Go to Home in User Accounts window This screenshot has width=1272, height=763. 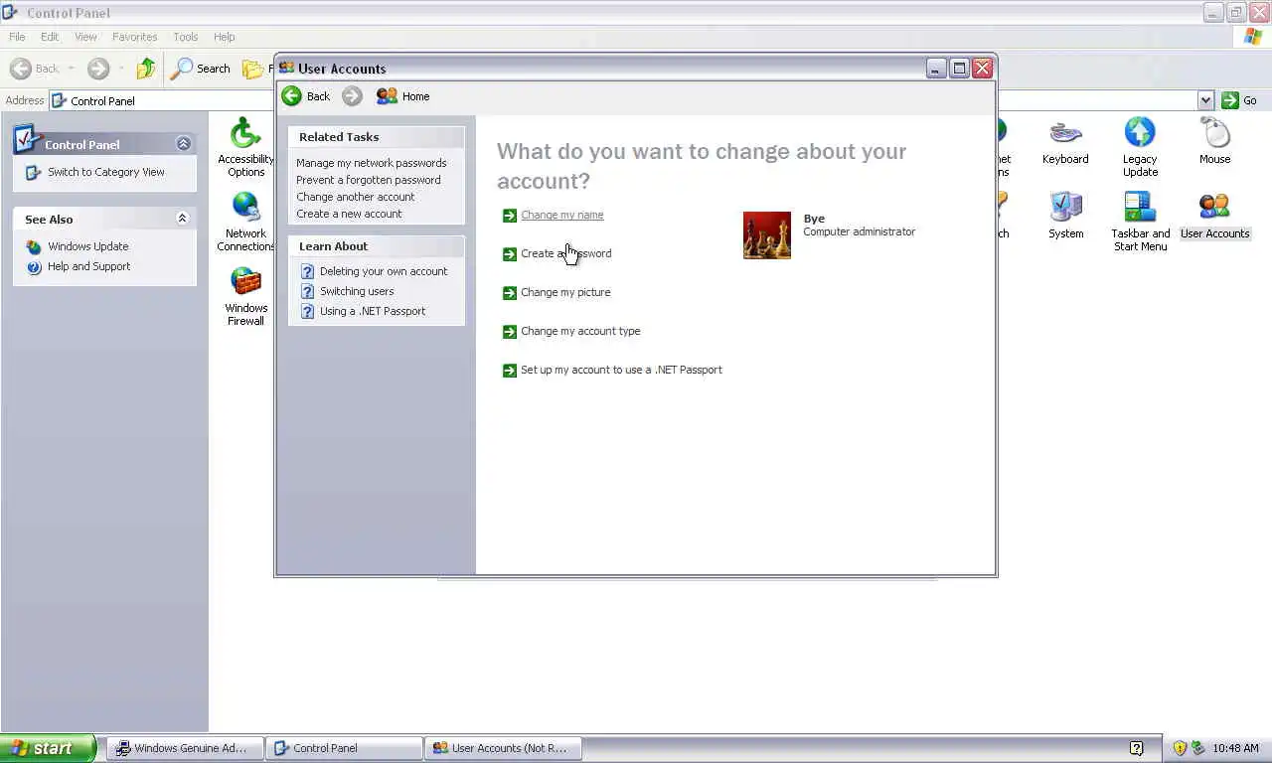(403, 96)
